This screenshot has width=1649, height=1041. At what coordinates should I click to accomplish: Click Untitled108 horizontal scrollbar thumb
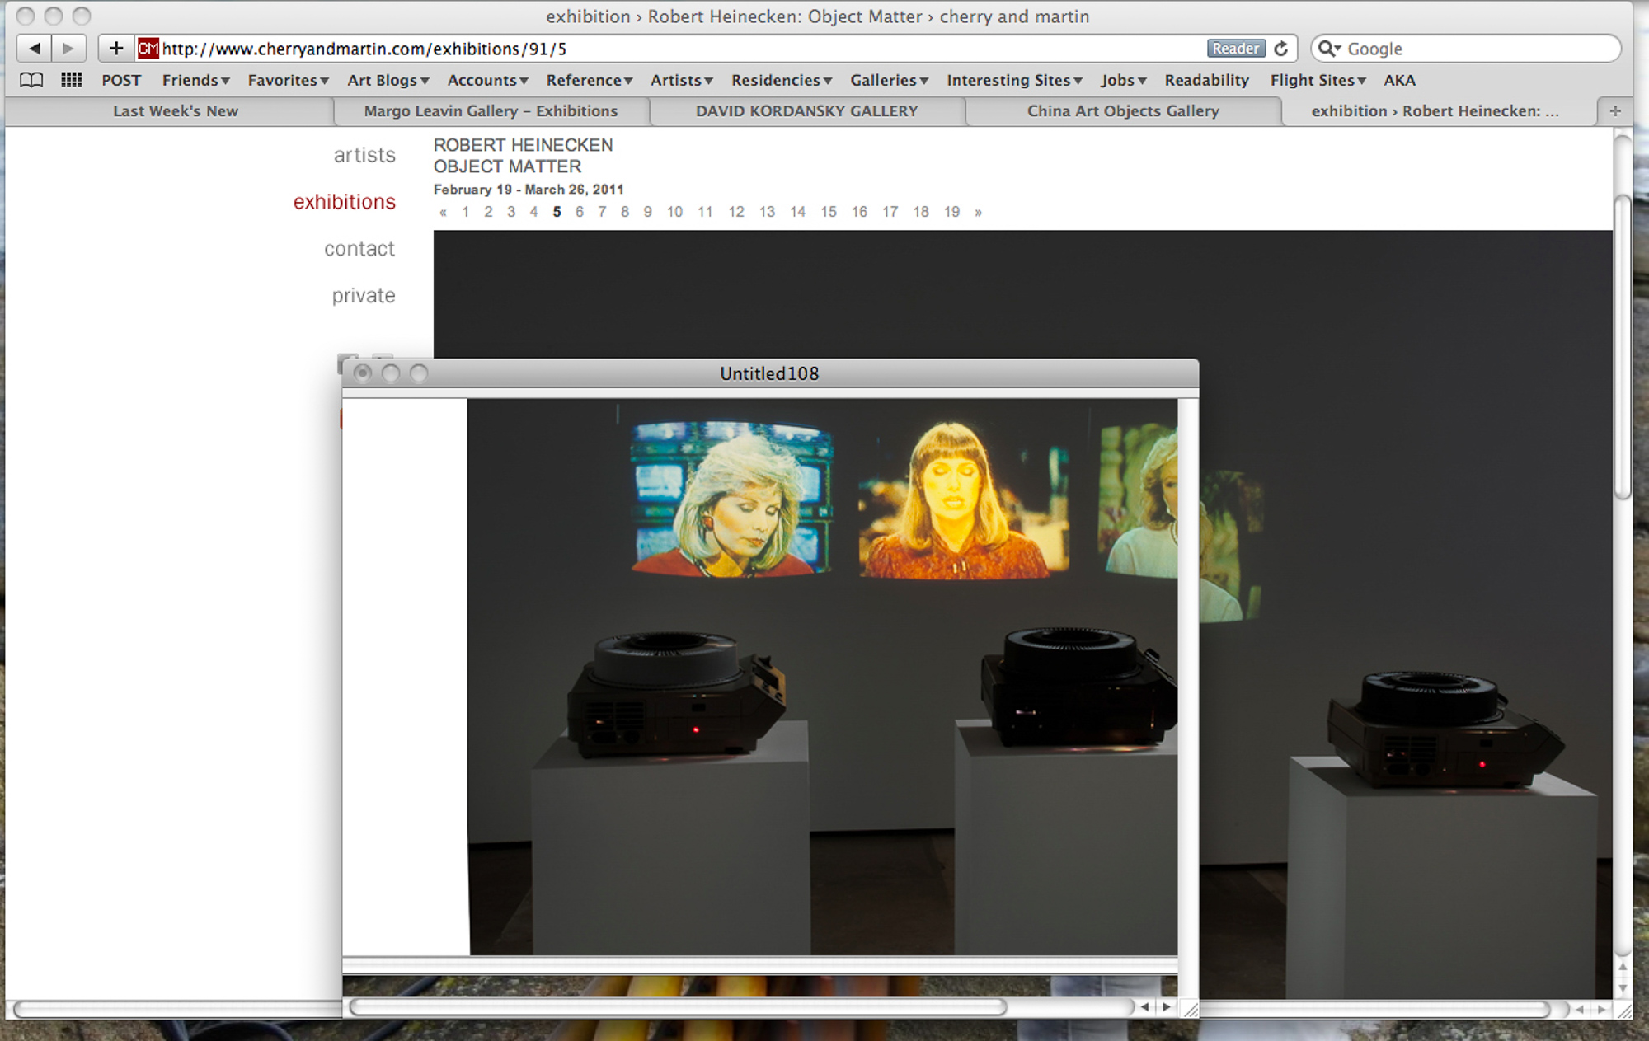pos(678,1006)
